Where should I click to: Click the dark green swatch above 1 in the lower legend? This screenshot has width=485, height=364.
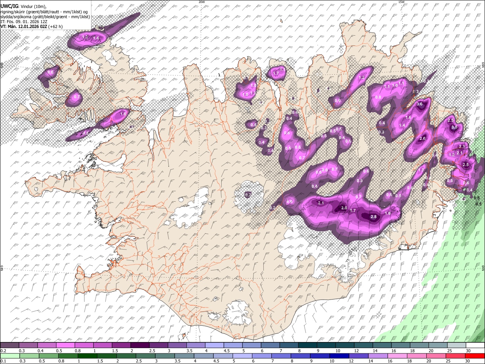[87, 356]
